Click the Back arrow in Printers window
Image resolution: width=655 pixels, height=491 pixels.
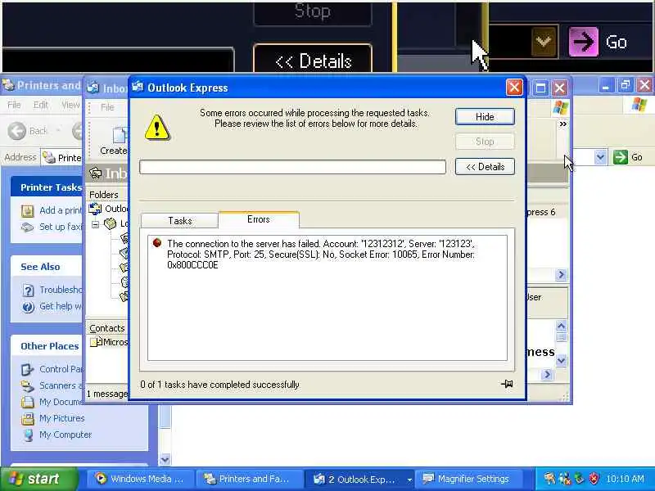coord(17,131)
